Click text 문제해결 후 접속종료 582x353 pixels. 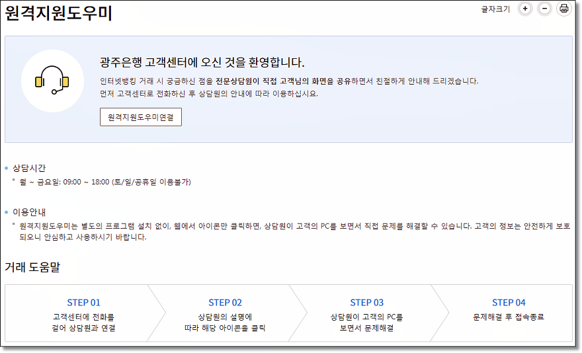(509, 317)
